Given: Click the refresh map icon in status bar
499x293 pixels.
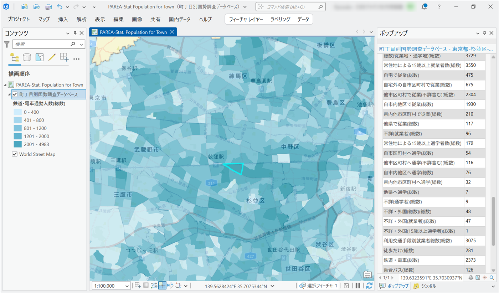Looking at the screenshot, I should pos(369,286).
